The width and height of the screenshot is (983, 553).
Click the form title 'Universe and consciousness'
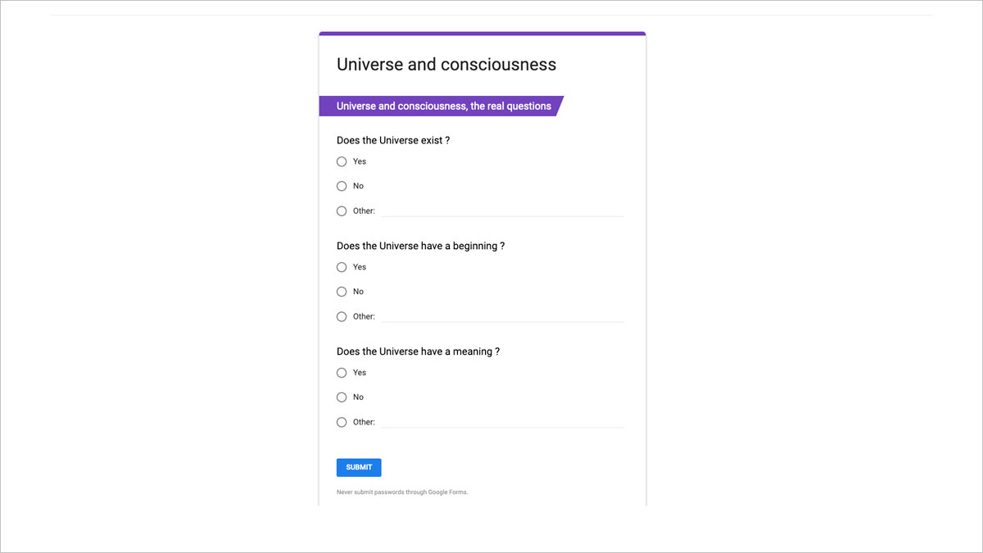446,64
